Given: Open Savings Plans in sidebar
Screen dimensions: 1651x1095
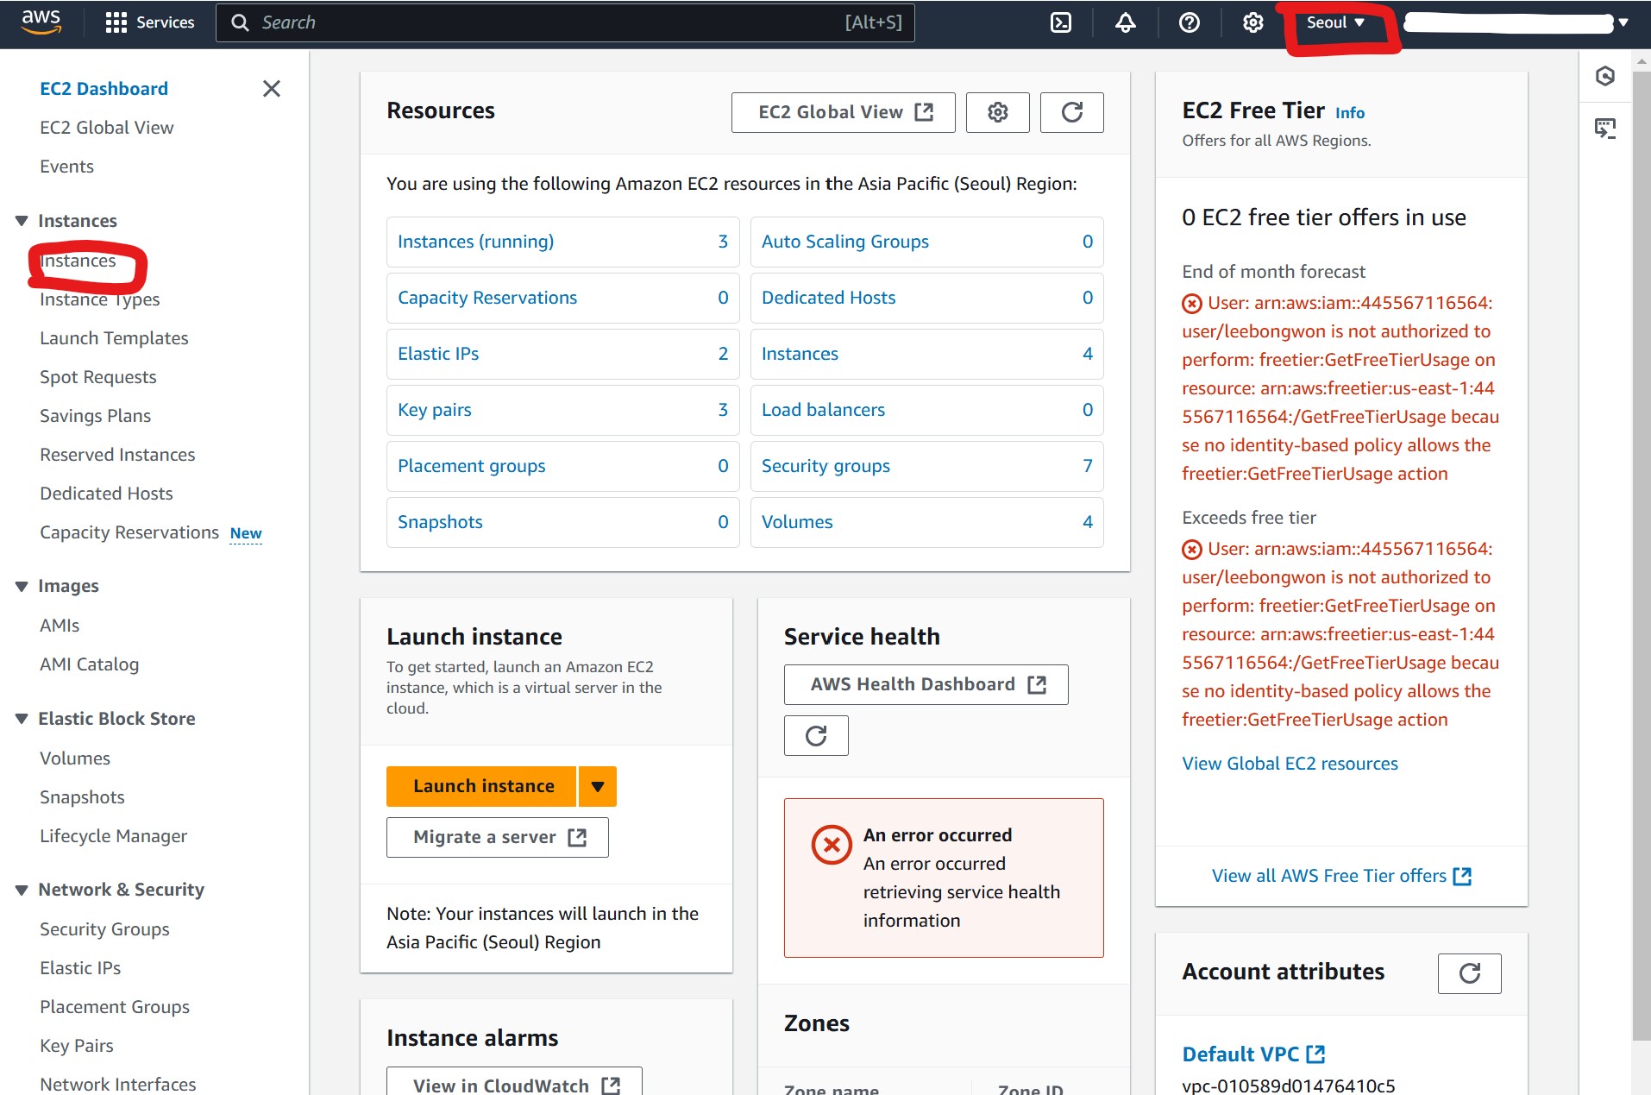Looking at the screenshot, I should point(95,416).
